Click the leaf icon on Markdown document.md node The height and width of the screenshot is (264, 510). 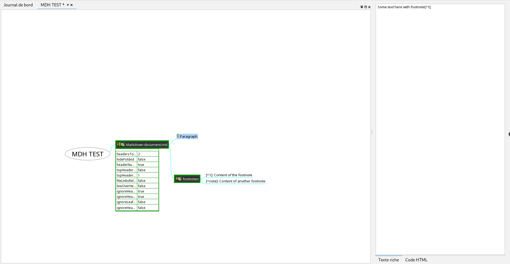[x=123, y=144]
